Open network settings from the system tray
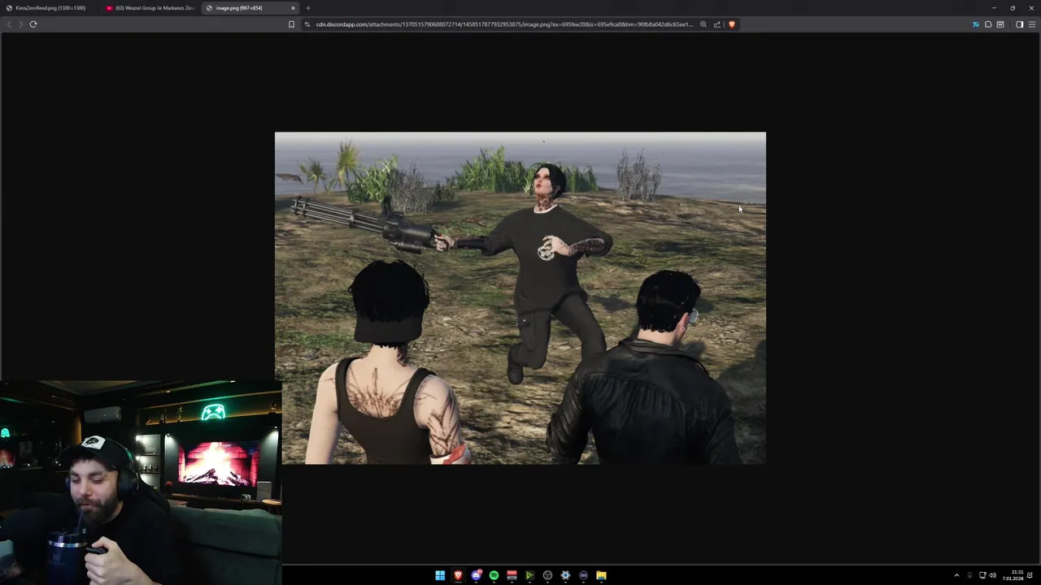This screenshot has height=585, width=1041. click(982, 575)
